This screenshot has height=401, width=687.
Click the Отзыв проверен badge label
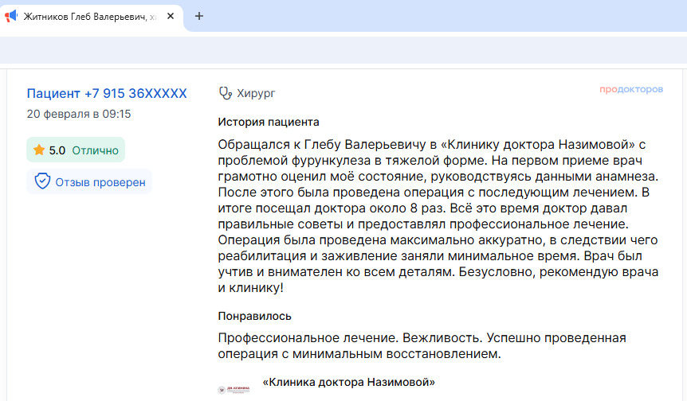point(100,182)
